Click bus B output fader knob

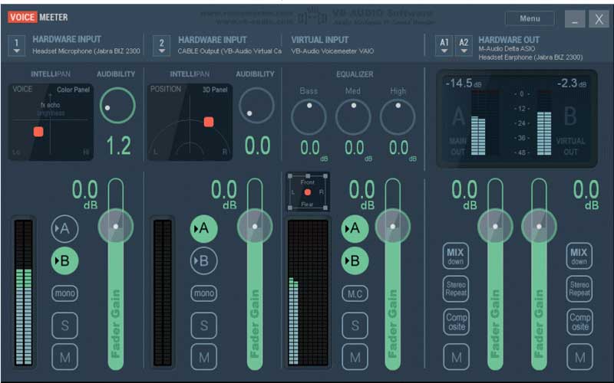pyautogui.click(x=539, y=226)
